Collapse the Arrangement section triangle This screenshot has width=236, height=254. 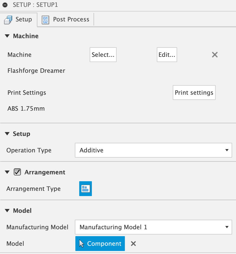pyautogui.click(x=7, y=172)
